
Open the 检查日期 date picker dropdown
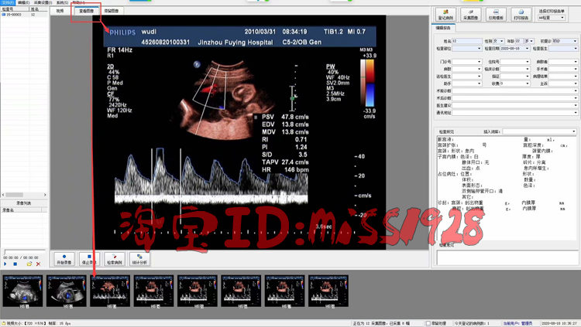coord(528,49)
